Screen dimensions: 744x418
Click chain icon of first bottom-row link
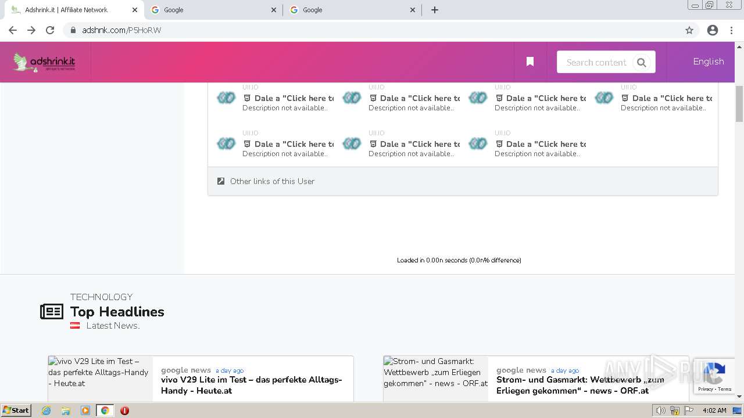pyautogui.click(x=226, y=143)
